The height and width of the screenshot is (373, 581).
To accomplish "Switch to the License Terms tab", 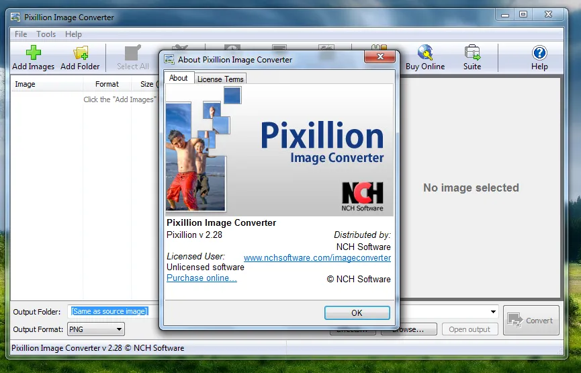I will point(220,79).
